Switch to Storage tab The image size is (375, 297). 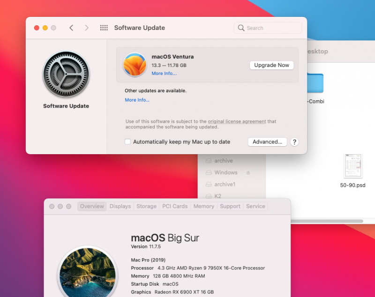pyautogui.click(x=146, y=206)
